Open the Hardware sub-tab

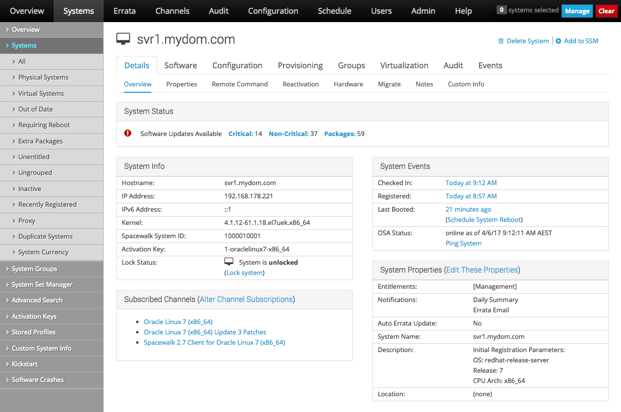pyautogui.click(x=348, y=84)
